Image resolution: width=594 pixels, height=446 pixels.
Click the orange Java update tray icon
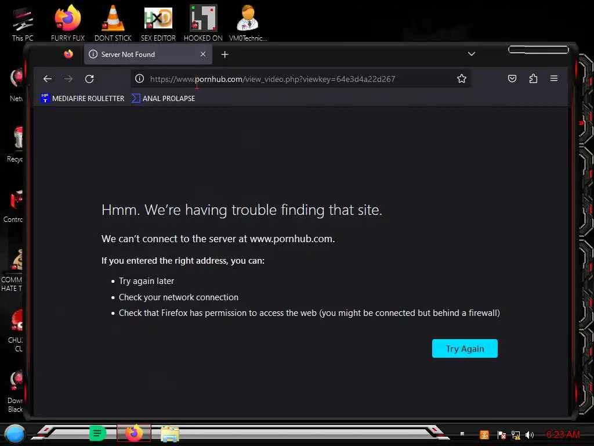[x=484, y=435]
